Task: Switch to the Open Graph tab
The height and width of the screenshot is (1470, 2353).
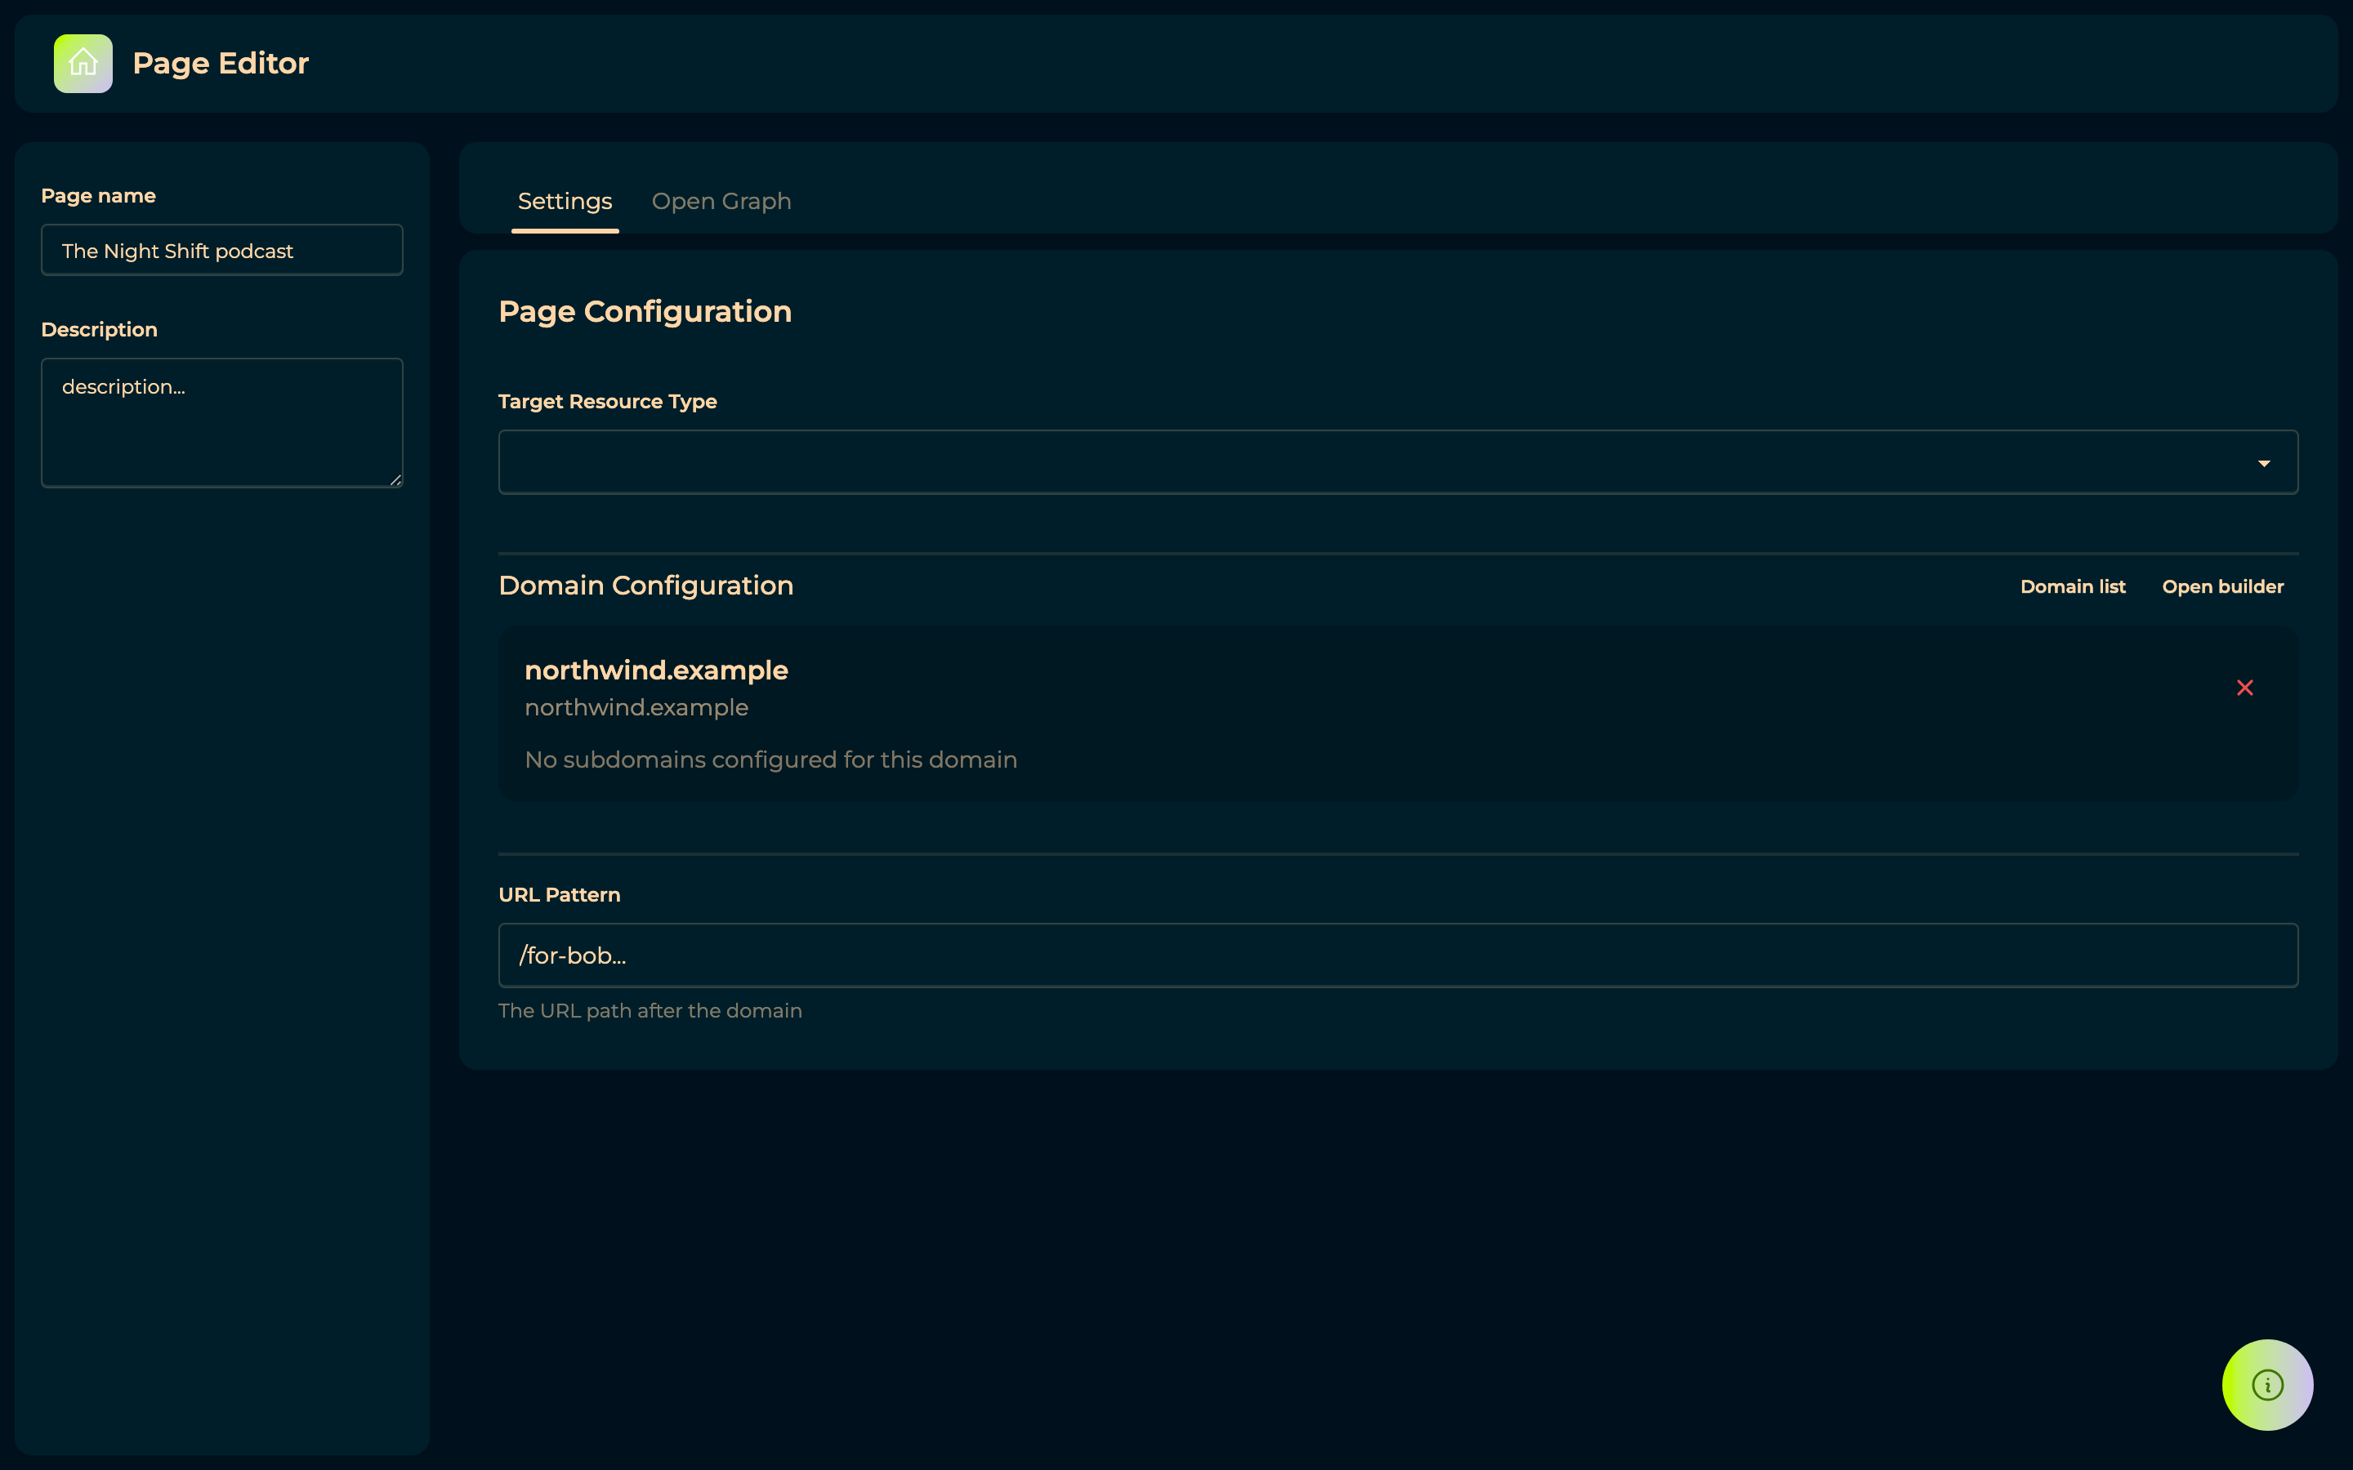Action: [721, 201]
